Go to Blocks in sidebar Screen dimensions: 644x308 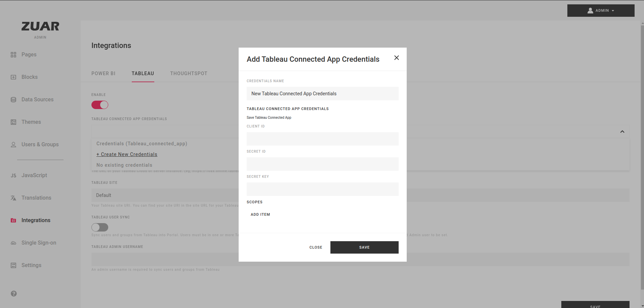click(x=30, y=77)
